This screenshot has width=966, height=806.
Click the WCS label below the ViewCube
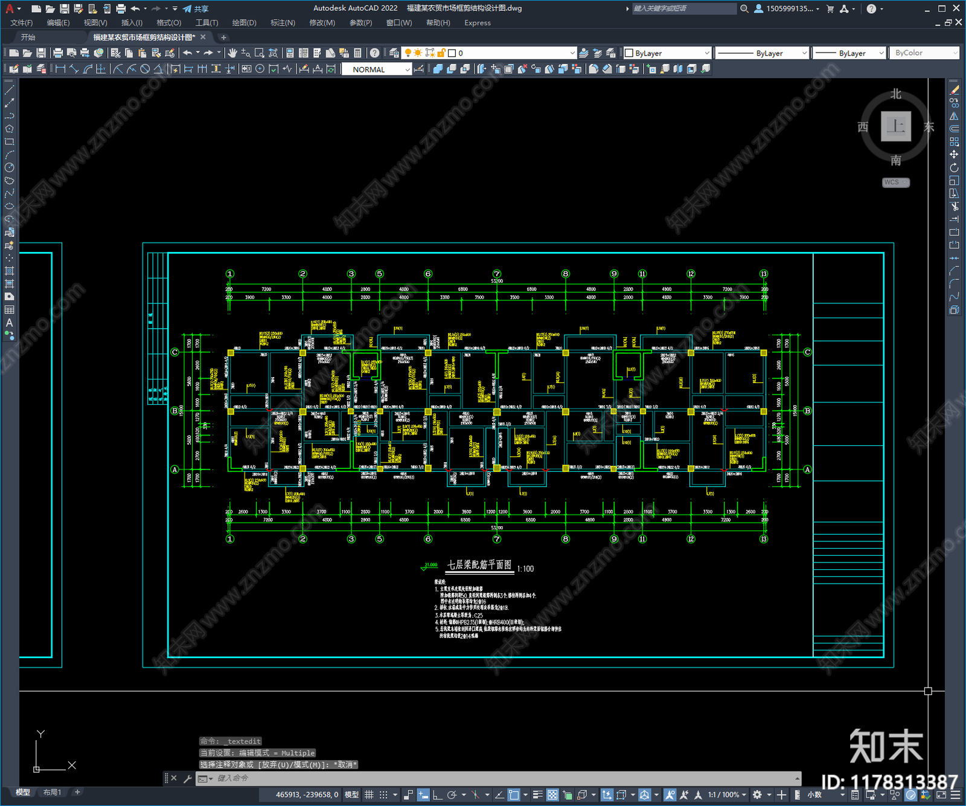[896, 182]
